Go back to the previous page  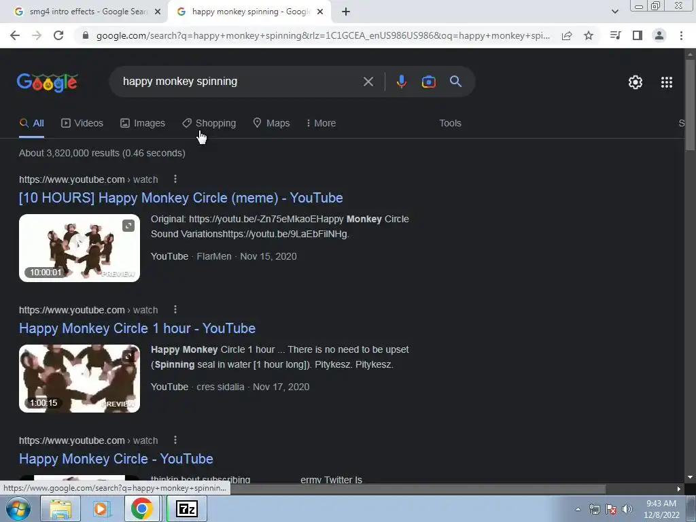pyautogui.click(x=15, y=35)
